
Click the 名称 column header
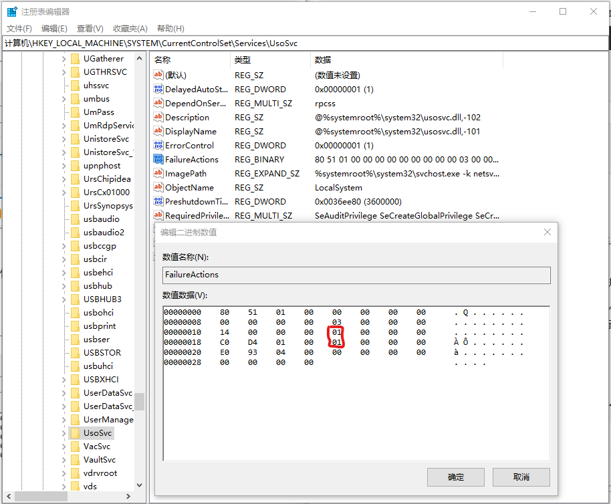pos(191,59)
